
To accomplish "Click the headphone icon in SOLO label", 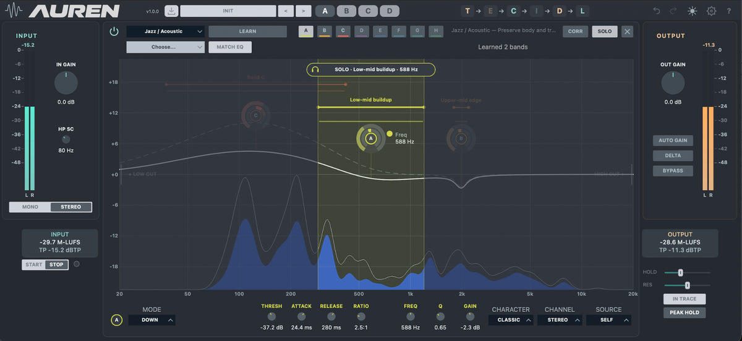I will click(315, 69).
